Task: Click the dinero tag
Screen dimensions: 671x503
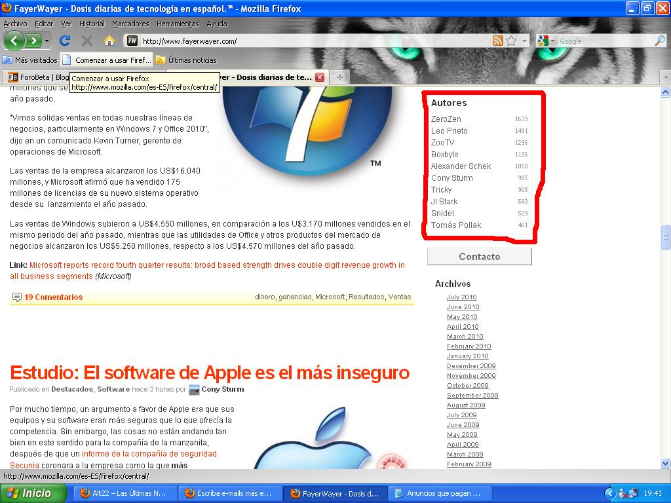Action: [x=265, y=297]
